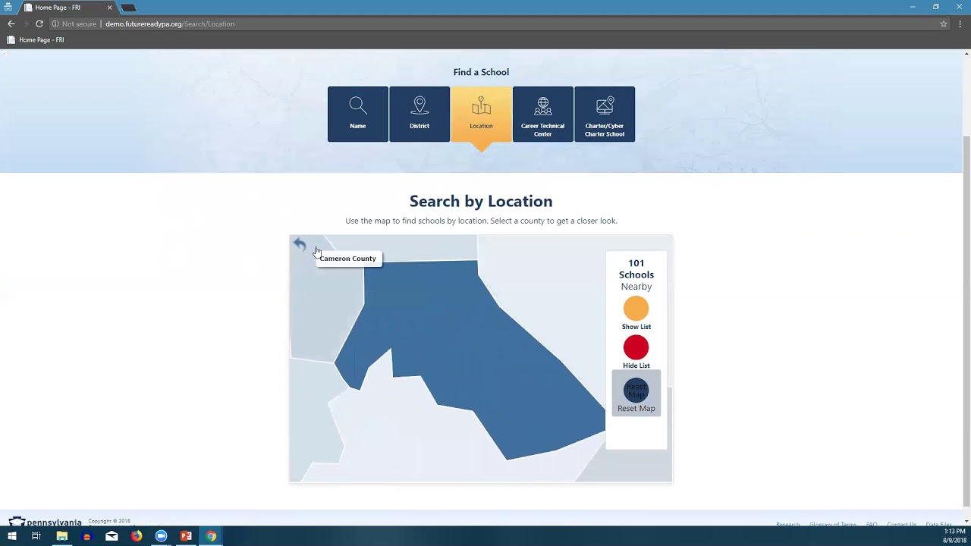Open the Glossary of Terms link
The image size is (971, 546).
click(832, 524)
